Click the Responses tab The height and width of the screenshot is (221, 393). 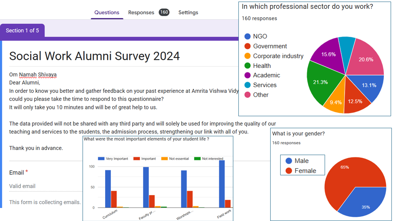141,12
